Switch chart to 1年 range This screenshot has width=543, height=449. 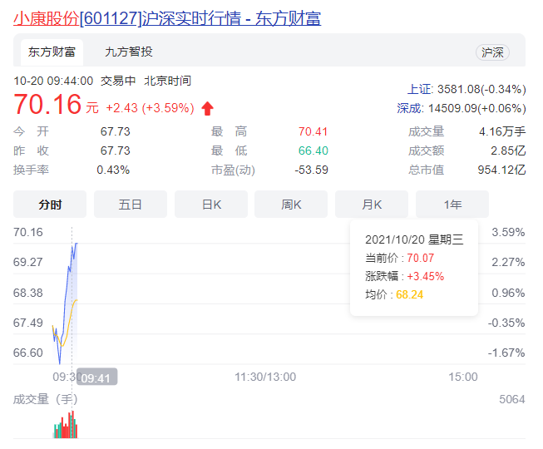[452, 204]
